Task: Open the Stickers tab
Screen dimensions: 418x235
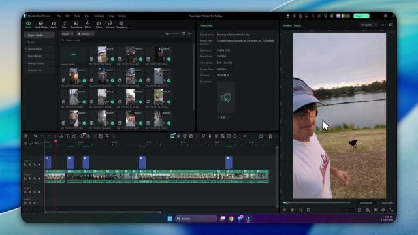Action: tap(110, 25)
